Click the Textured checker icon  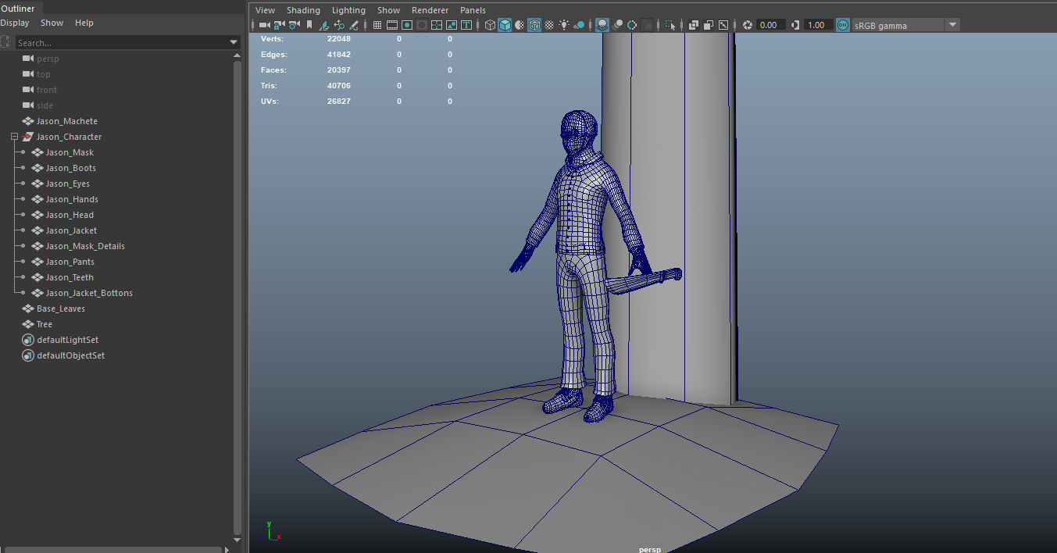[550, 25]
